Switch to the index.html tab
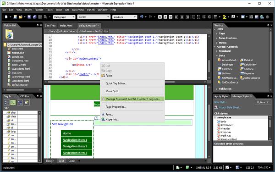The height and width of the screenshot is (172, 275). pyautogui.click(x=66, y=26)
